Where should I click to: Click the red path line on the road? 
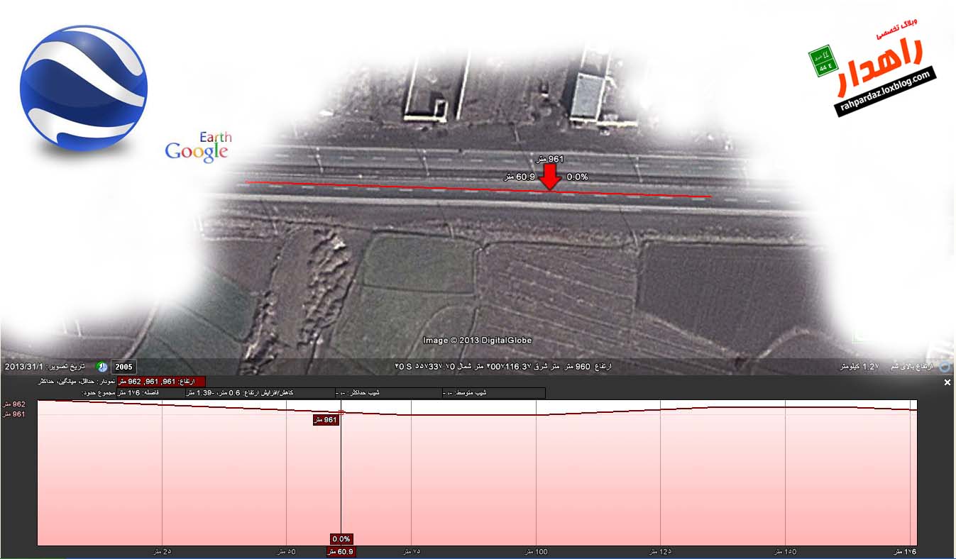[x=397, y=186]
